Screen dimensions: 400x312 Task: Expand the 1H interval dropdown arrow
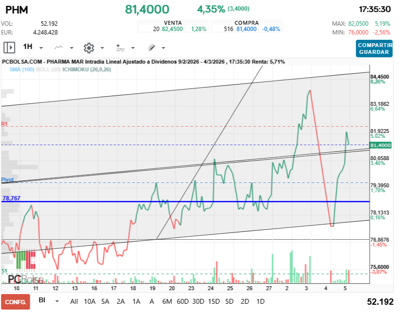pyautogui.click(x=41, y=48)
